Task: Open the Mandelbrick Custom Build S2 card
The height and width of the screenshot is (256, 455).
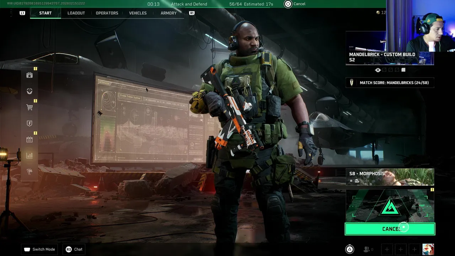Action: click(390, 48)
